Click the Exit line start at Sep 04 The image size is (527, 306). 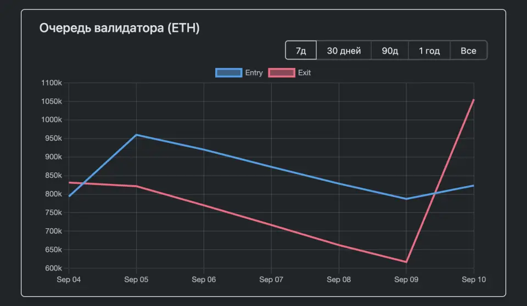tap(69, 182)
